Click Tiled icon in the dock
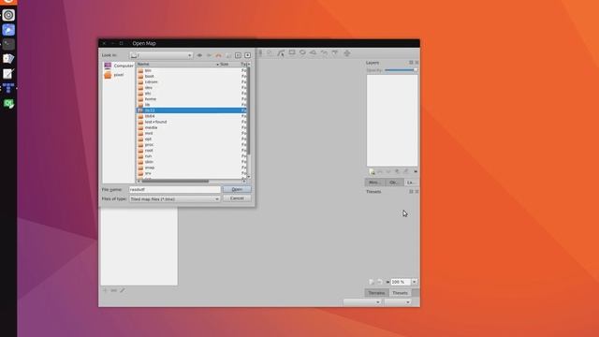Image resolution: width=599 pixels, height=337 pixels. pyautogui.click(x=8, y=88)
